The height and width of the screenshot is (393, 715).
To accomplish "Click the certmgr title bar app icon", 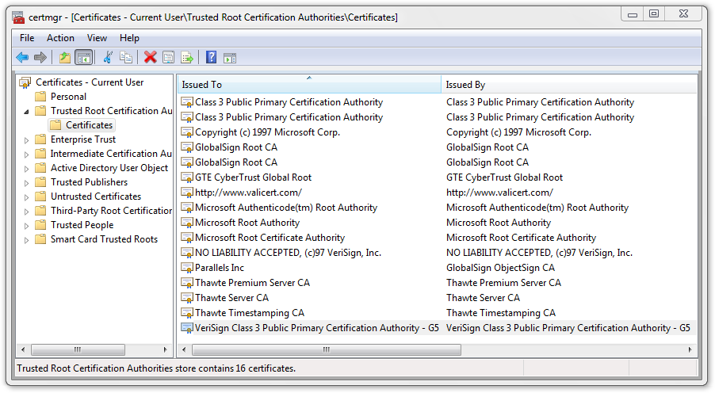I will pos(18,17).
